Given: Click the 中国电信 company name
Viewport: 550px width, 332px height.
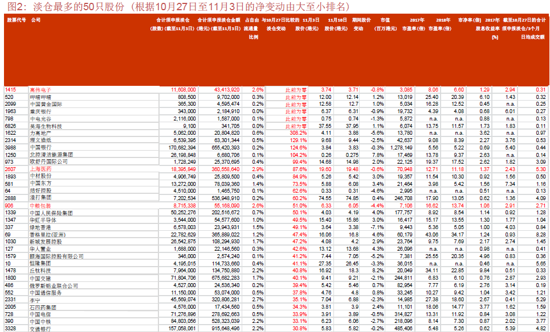Looking at the screenshot, I should (x=40, y=314).
